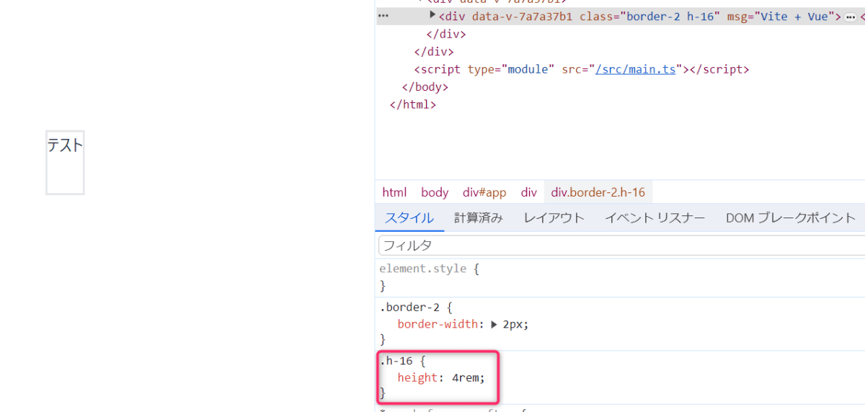Viewport: 865px width, 412px height.
Task: Click the border-width property name
Action: 438,324
